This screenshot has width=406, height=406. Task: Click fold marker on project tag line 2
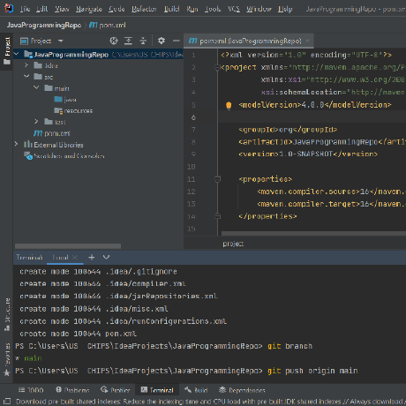click(217, 68)
